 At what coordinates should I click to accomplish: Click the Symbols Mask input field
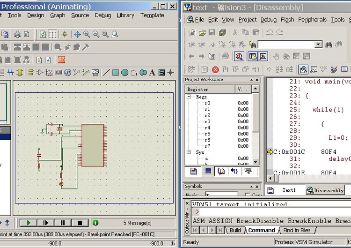[222, 194]
